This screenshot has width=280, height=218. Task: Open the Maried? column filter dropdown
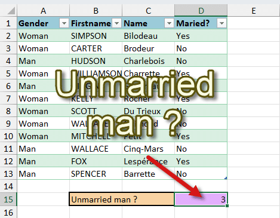point(221,23)
